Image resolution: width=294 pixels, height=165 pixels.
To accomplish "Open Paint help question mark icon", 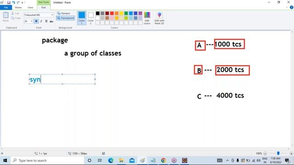I will coord(291,7).
